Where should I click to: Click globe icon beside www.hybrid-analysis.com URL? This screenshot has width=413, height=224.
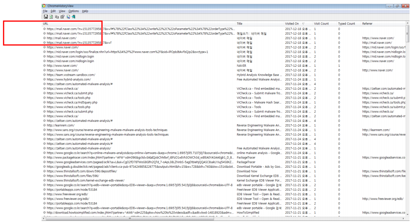45,80
